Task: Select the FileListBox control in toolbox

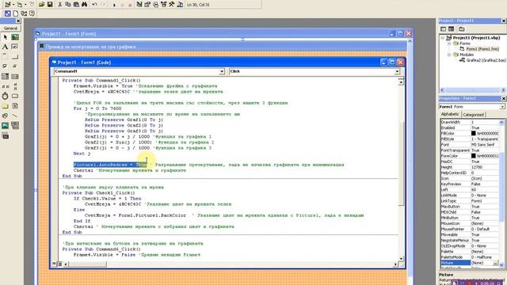Action: point(15,106)
